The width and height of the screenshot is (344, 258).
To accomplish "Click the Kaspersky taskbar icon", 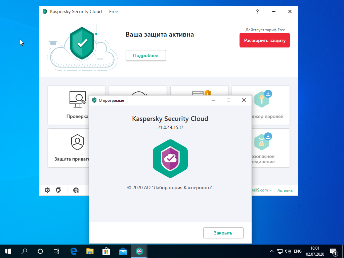I will coord(139,251).
